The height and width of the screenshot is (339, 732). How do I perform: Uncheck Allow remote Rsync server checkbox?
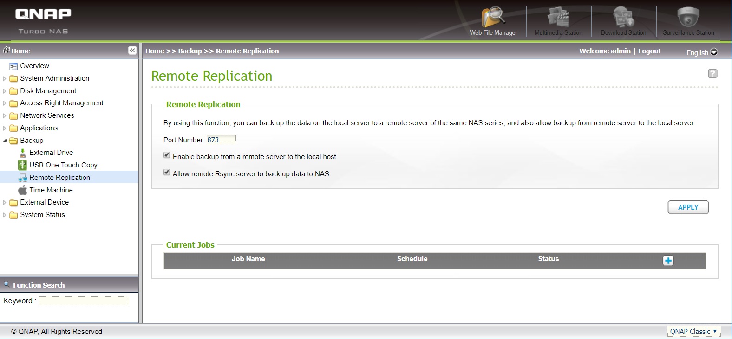click(x=167, y=173)
